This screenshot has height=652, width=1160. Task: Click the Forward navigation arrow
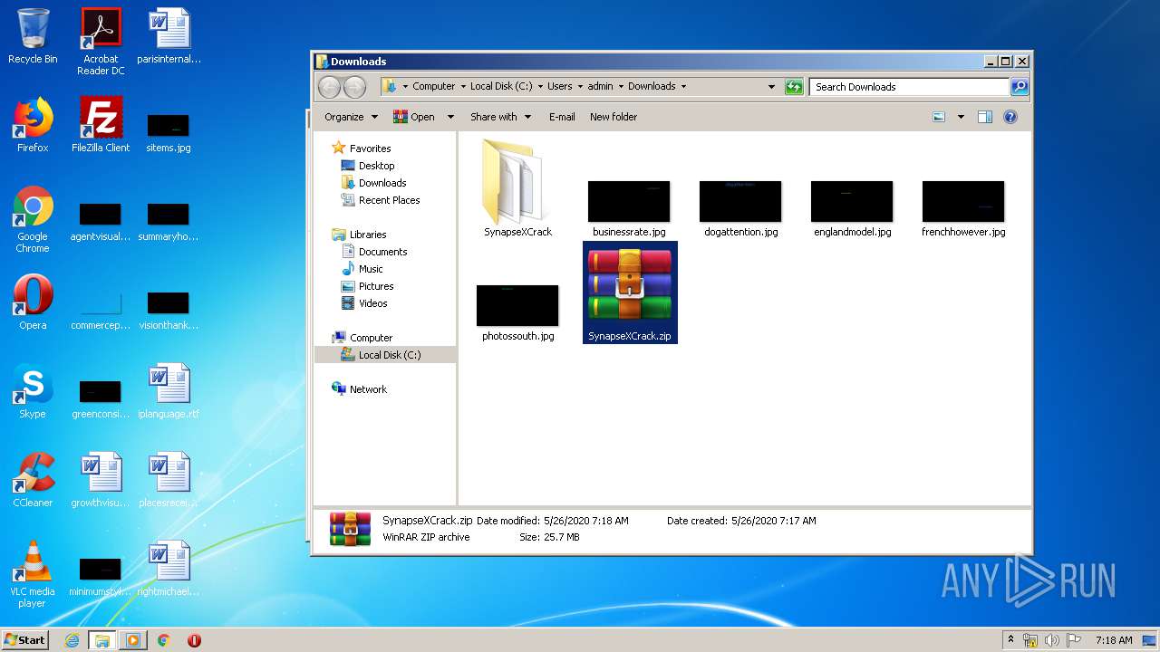tap(355, 87)
